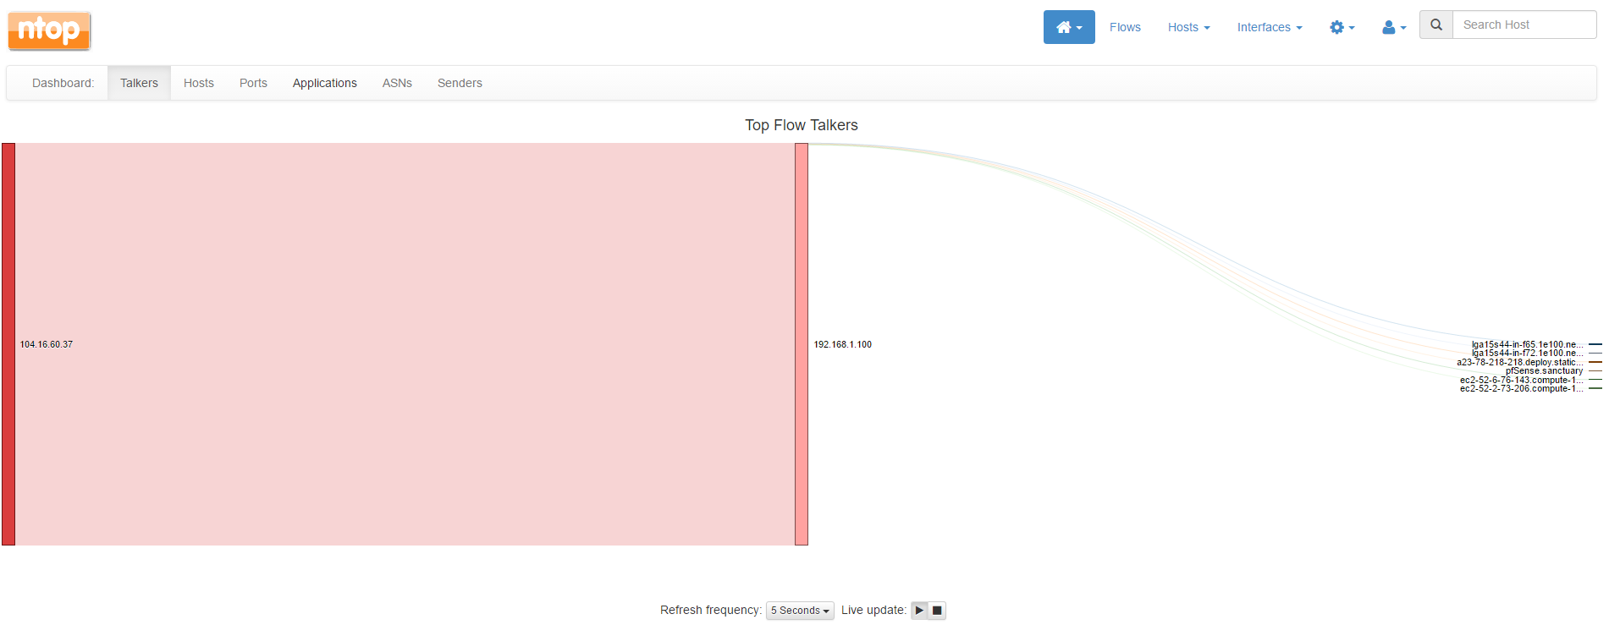Go to the Senders dashboard tab
The width and height of the screenshot is (1609, 636).
click(x=460, y=83)
